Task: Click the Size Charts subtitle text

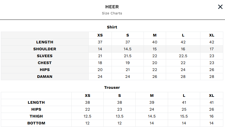Action: click(x=112, y=13)
